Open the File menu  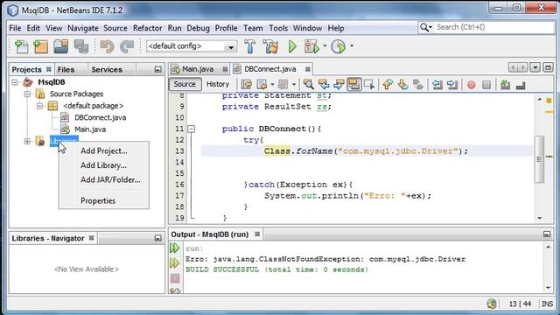coord(15,28)
